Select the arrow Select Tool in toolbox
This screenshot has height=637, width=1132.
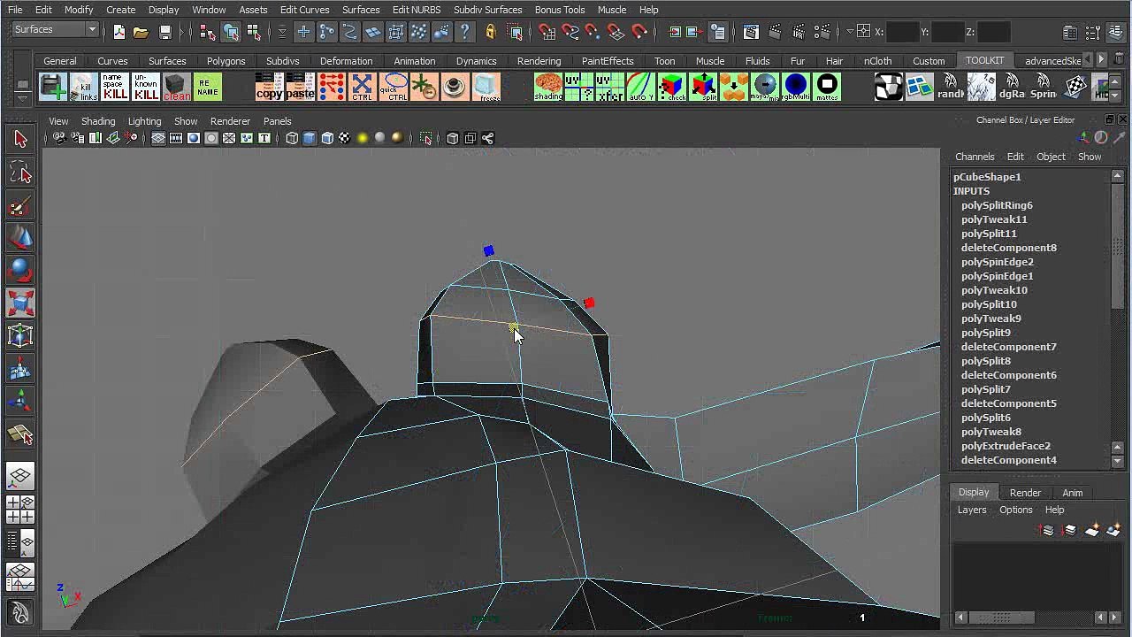click(x=20, y=139)
